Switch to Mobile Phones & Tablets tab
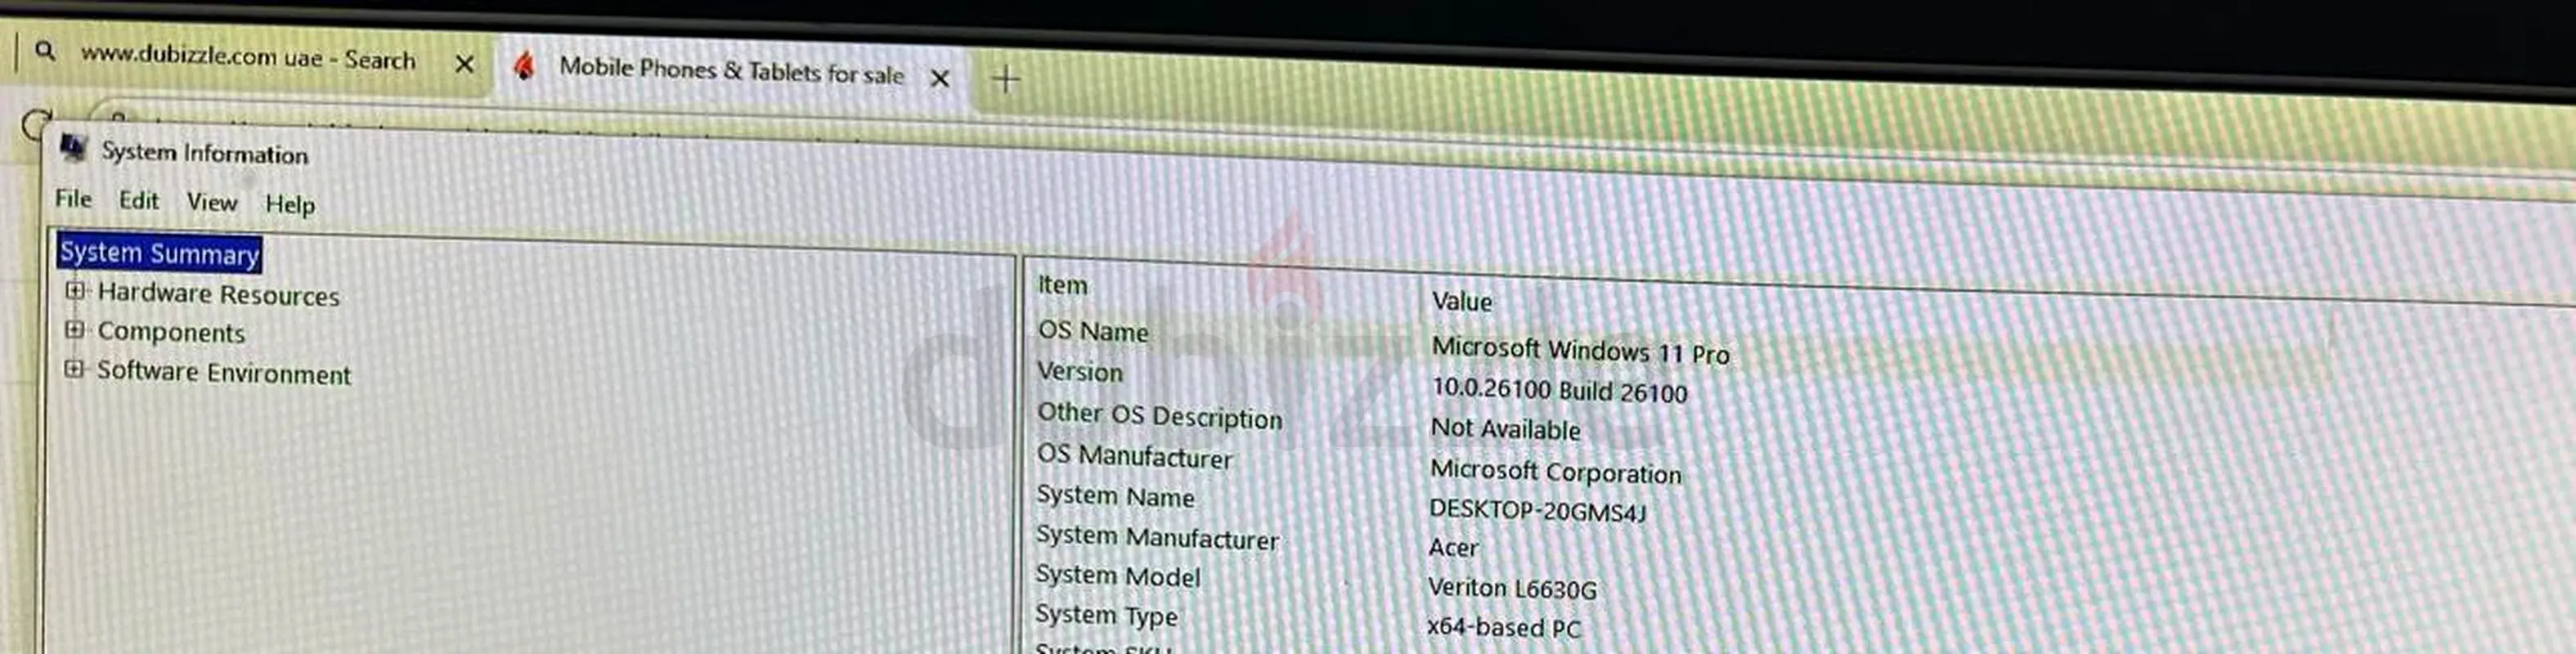The height and width of the screenshot is (654, 2576). coord(730,70)
